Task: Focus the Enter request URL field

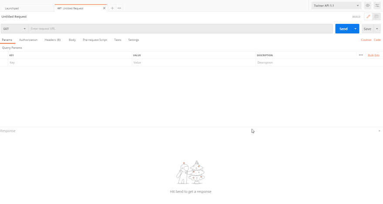Action: [181, 29]
